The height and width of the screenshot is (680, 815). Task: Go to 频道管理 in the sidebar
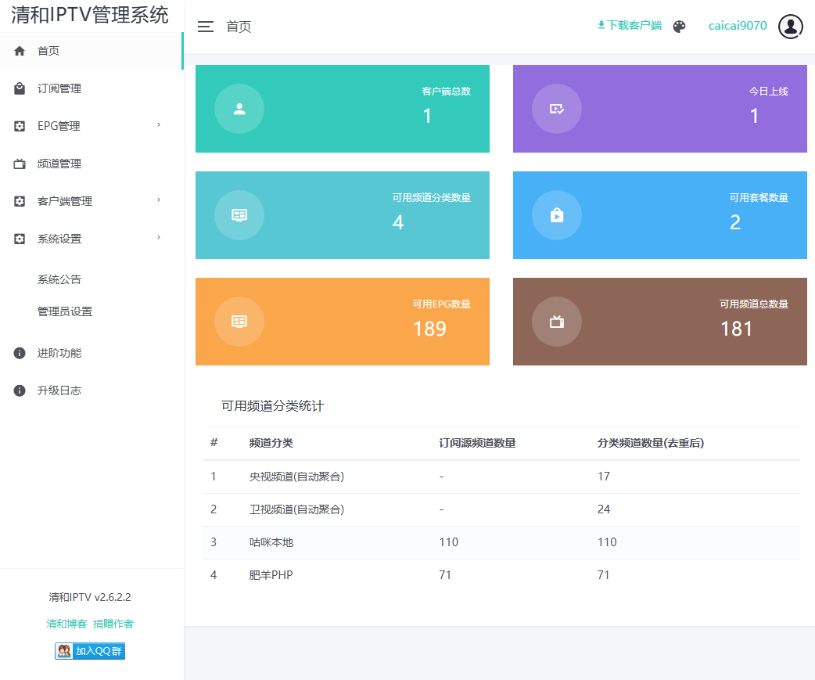59,164
